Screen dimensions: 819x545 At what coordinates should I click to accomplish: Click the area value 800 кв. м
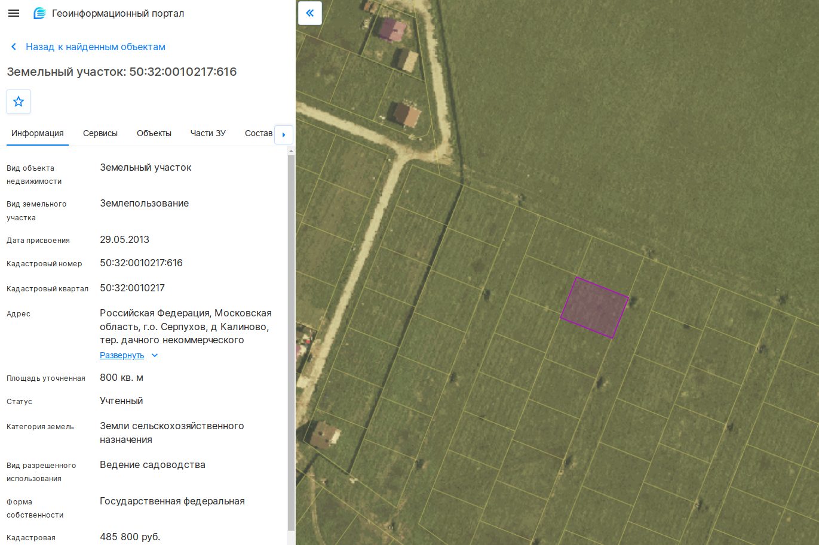[x=121, y=377]
